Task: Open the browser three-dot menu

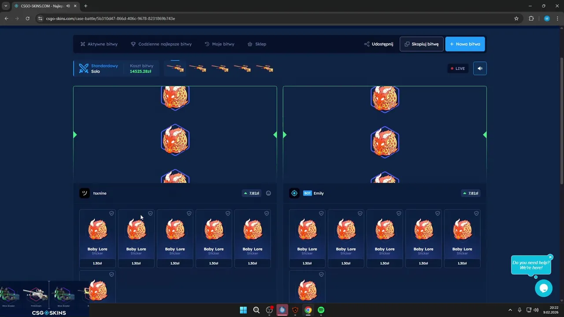Action: click(557, 18)
